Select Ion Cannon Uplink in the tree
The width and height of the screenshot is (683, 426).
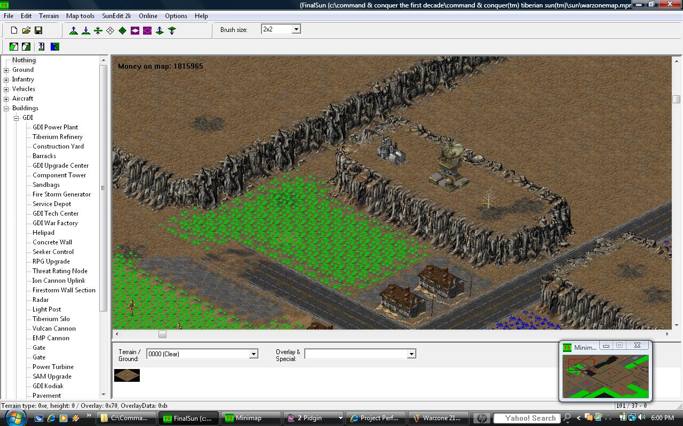tap(59, 281)
